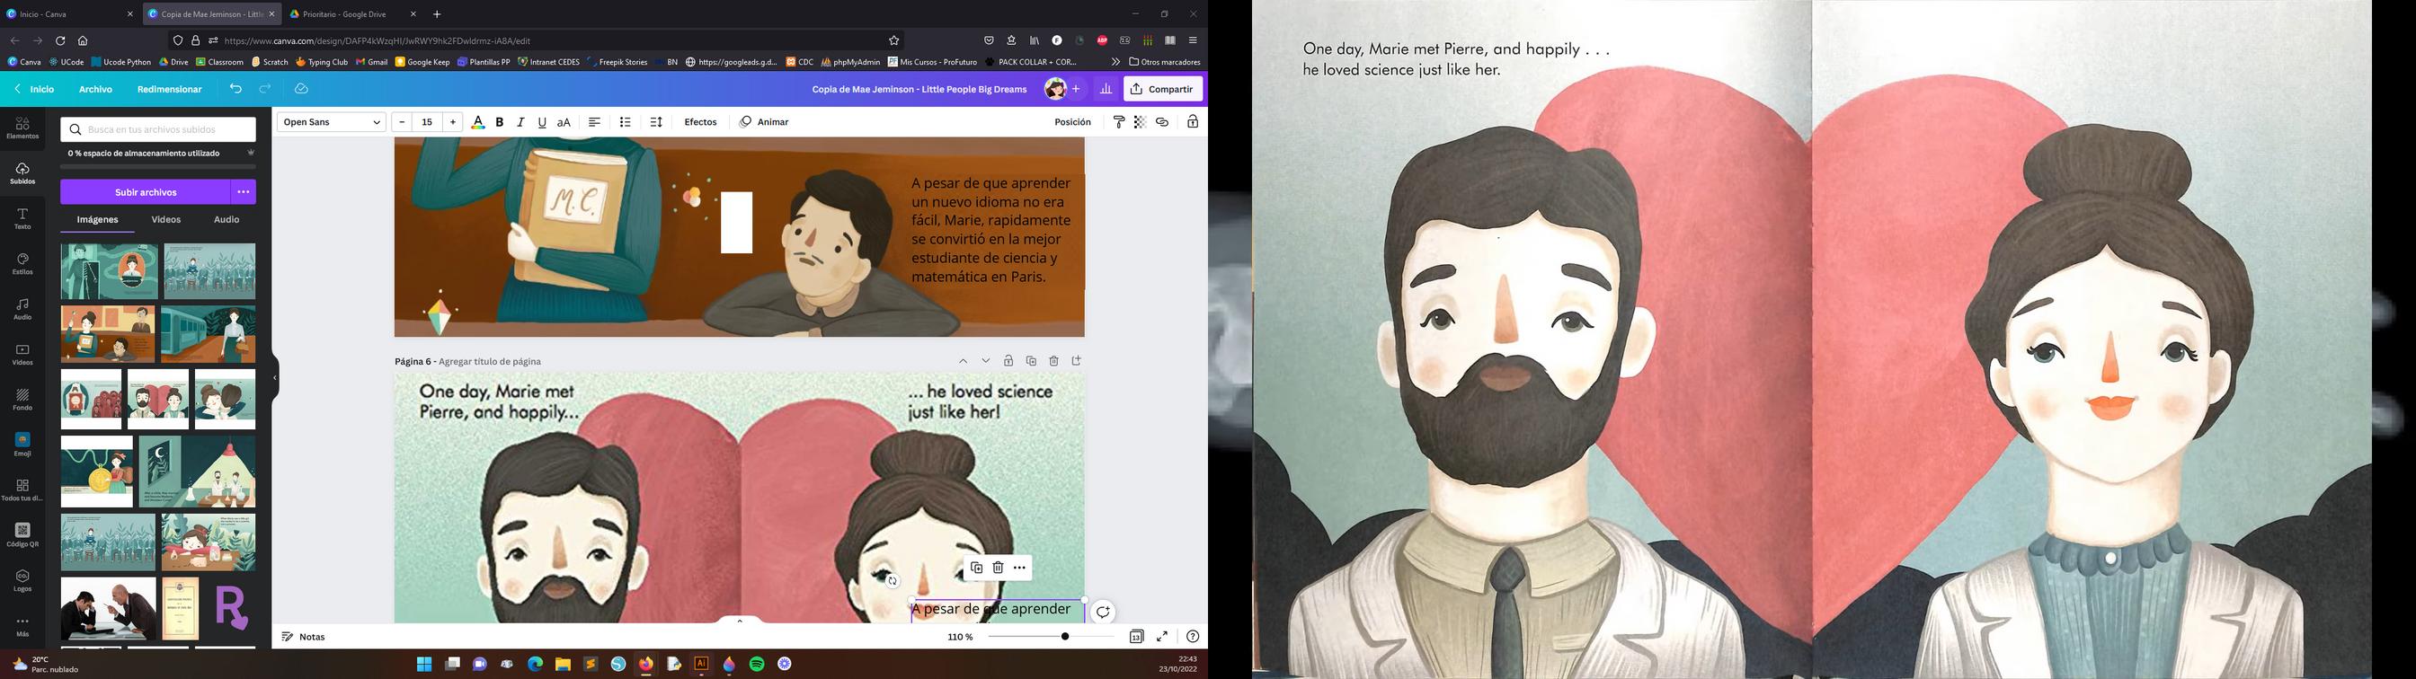Switch to the Imágenes tab

(98, 219)
